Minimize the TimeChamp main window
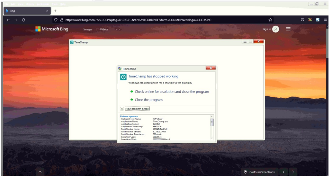Viewport: 329px width, 176px height. tap(245, 42)
